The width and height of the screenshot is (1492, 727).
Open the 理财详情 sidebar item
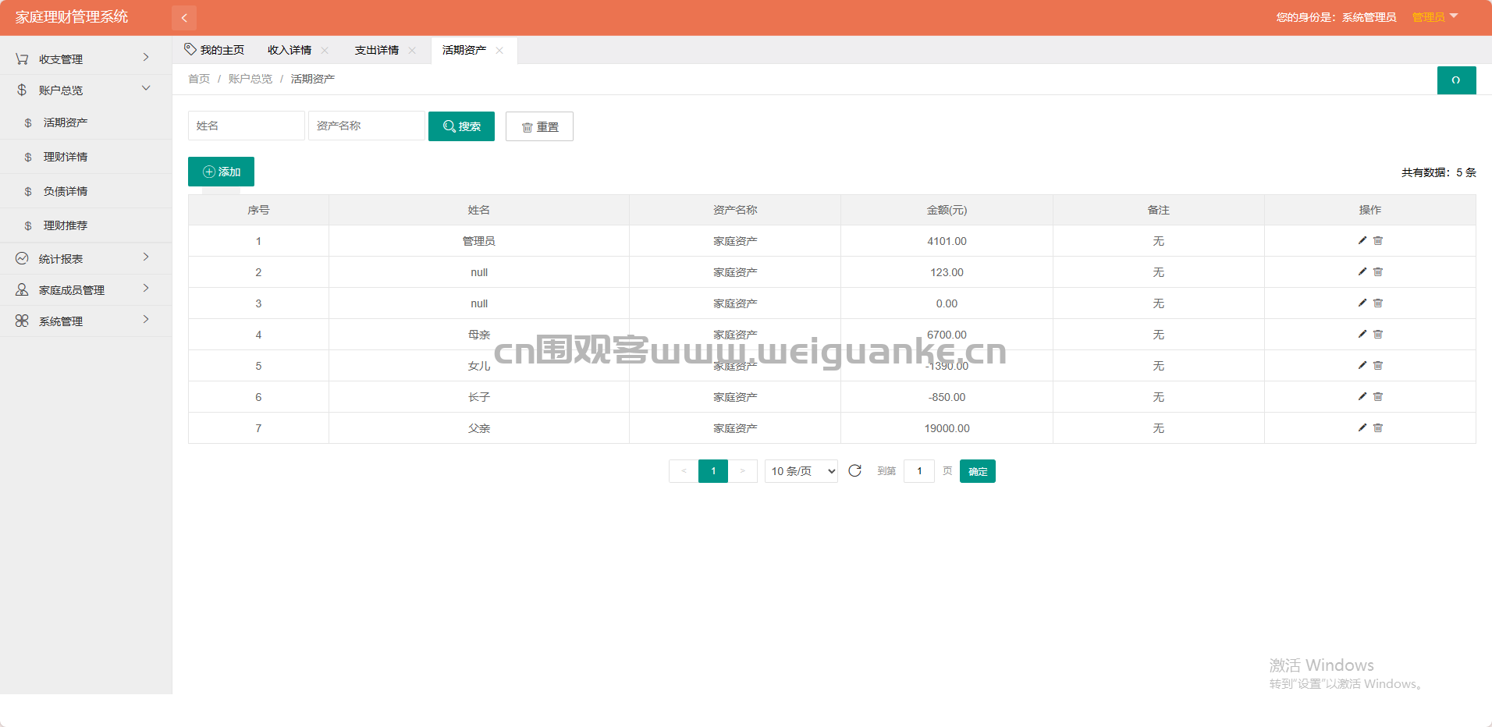[x=86, y=157]
